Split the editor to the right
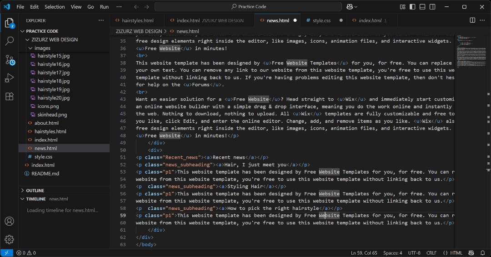The width and height of the screenshot is (491, 257). (472, 20)
